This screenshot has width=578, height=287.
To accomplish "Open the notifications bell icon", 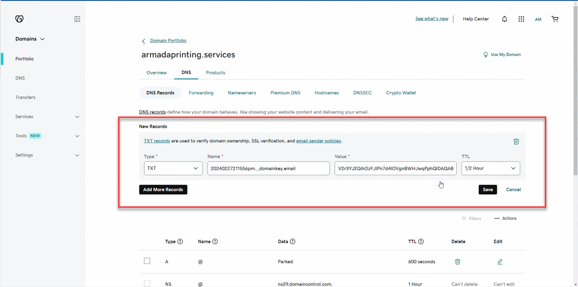I will point(504,19).
